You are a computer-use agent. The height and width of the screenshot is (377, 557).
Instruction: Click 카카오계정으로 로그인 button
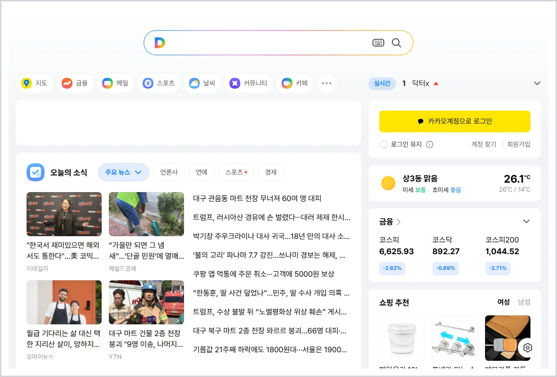click(455, 121)
